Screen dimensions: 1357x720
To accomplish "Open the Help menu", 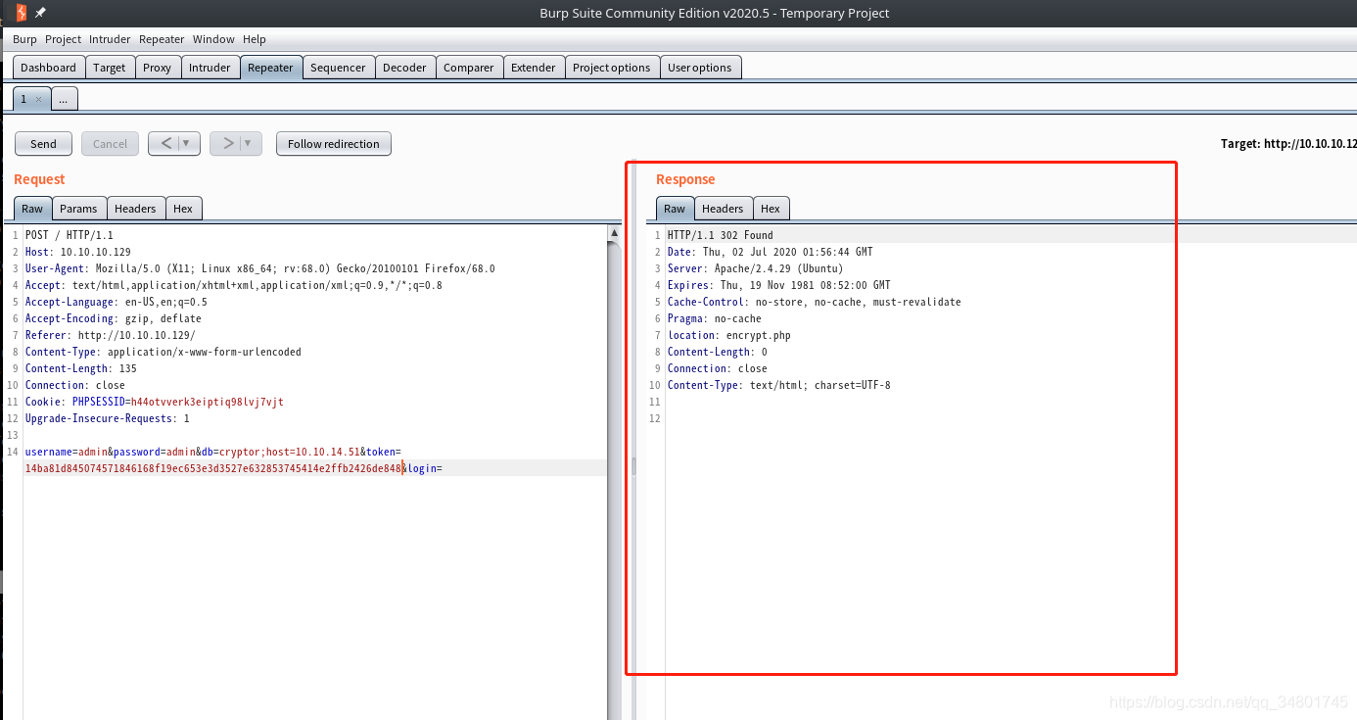I will [x=255, y=39].
